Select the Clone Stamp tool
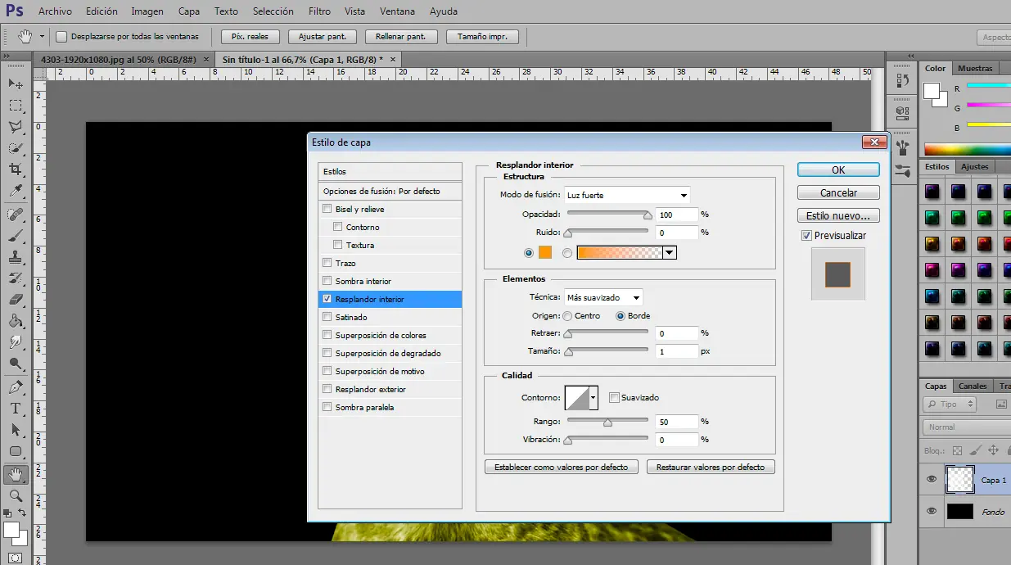Image resolution: width=1011 pixels, height=565 pixels. (16, 258)
